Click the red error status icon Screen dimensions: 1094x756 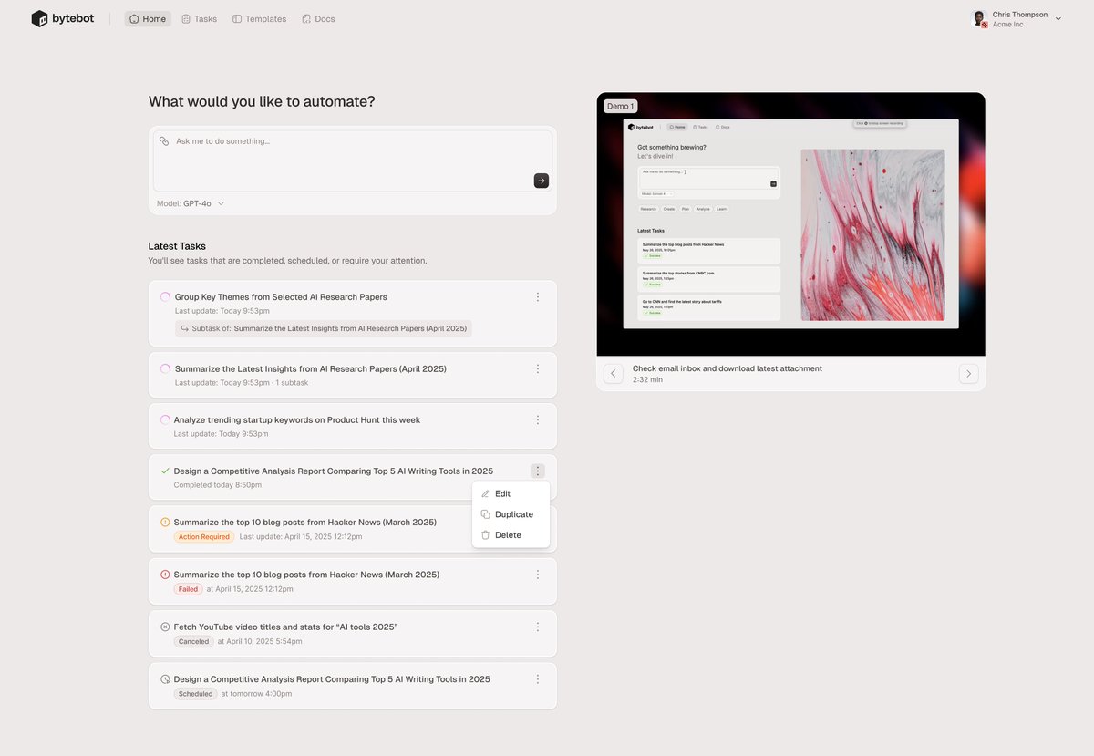165,575
